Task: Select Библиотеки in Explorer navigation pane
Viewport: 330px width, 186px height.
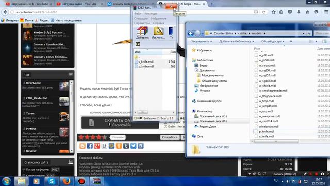Action: click(203, 60)
